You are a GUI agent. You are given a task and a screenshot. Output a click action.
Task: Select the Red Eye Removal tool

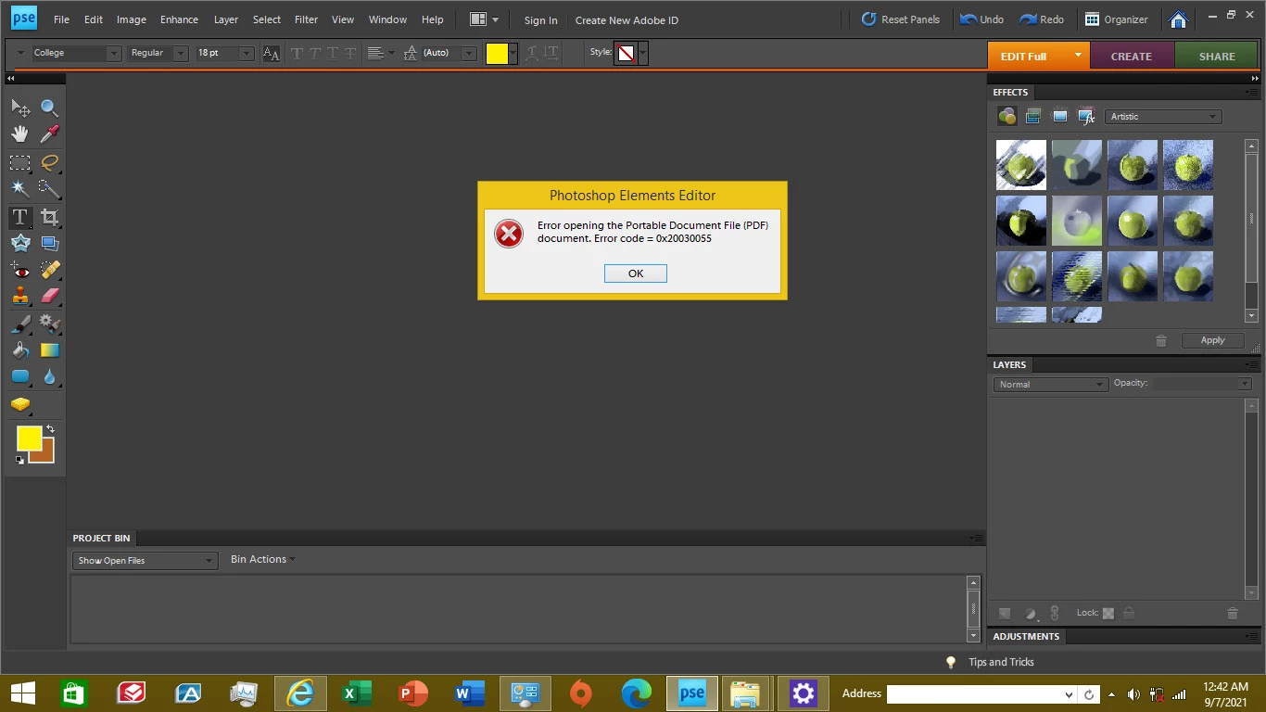point(20,271)
